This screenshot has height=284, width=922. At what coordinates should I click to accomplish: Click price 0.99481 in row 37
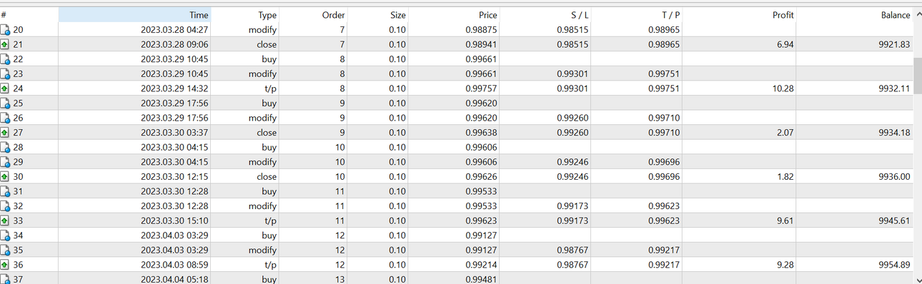coord(481,280)
